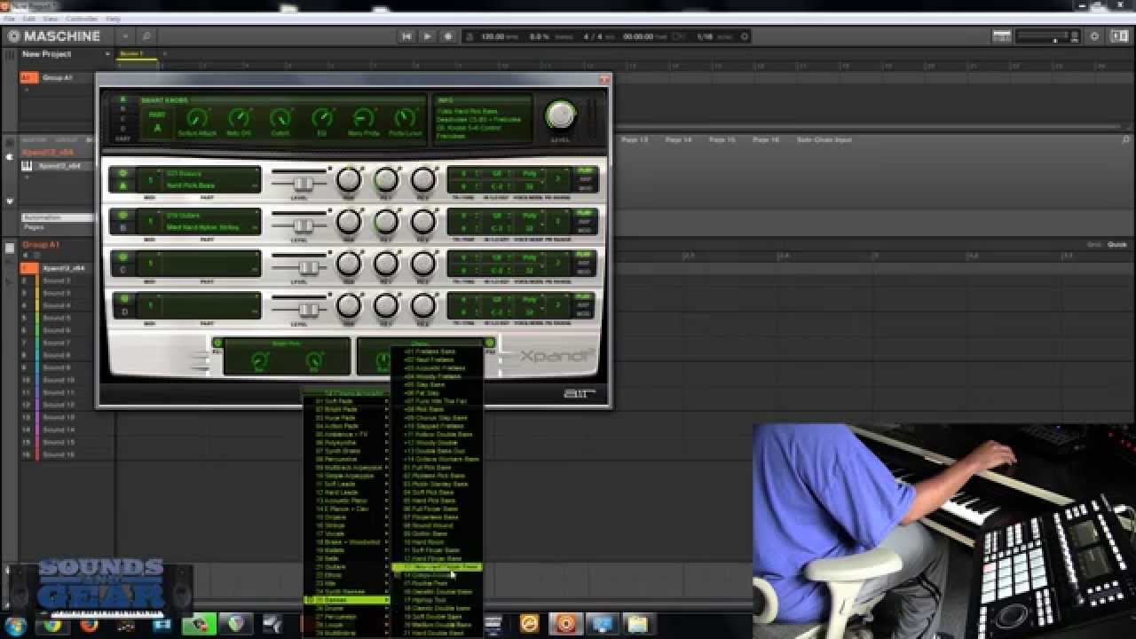Open the View menu

(51, 19)
